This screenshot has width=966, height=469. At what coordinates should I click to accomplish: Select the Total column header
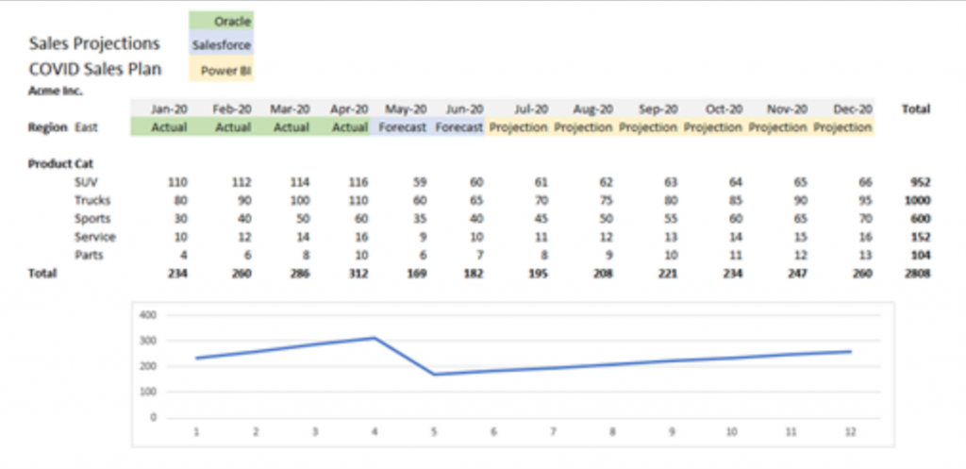915,109
